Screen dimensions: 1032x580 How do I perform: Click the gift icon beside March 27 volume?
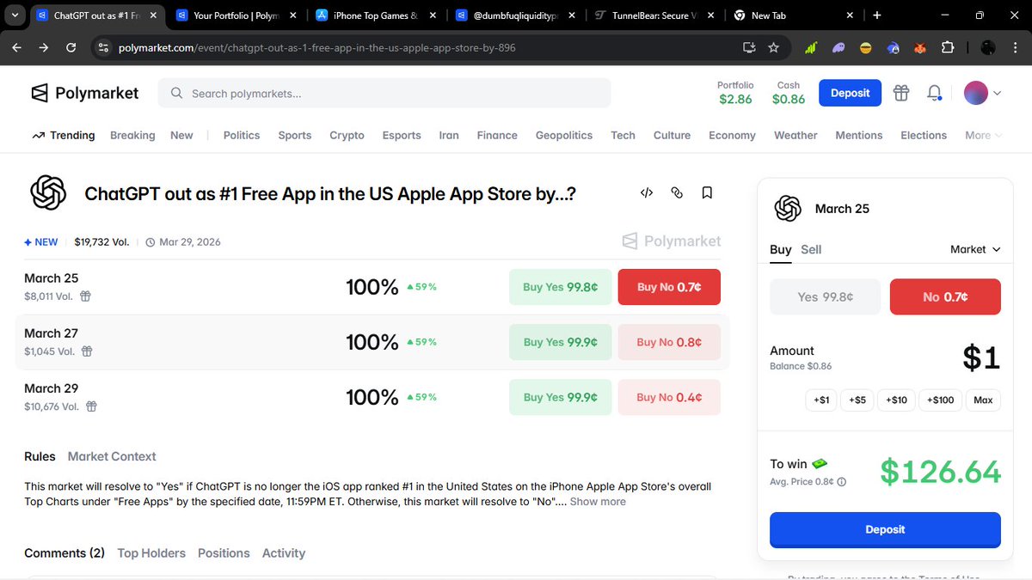click(87, 351)
